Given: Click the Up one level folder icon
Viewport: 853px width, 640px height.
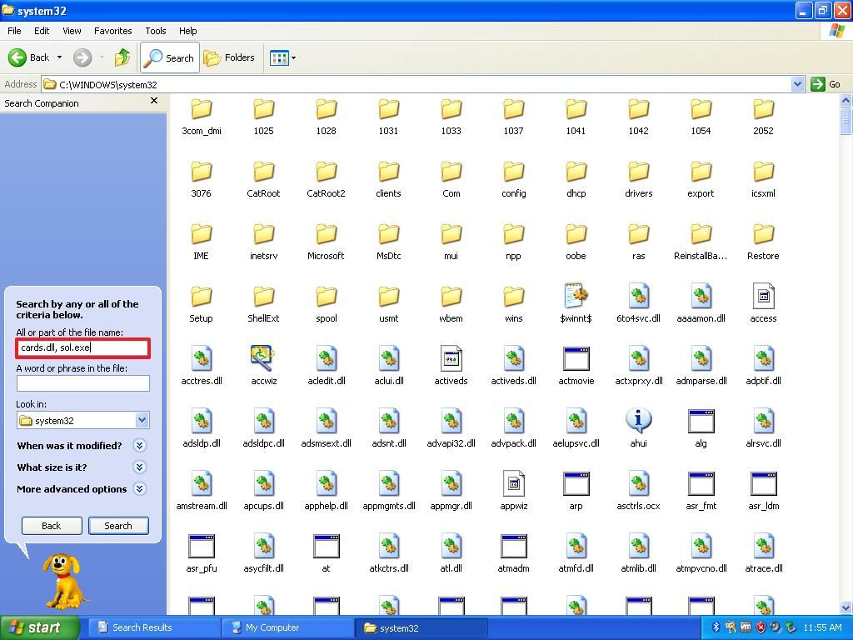Looking at the screenshot, I should (x=121, y=57).
